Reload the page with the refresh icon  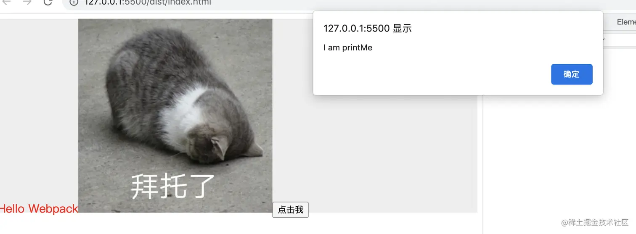[48, 2]
